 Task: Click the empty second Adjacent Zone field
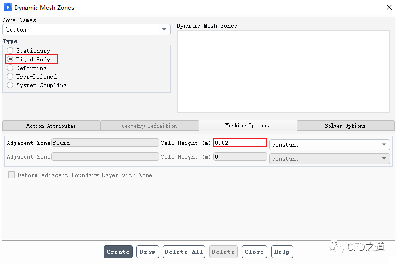point(105,156)
